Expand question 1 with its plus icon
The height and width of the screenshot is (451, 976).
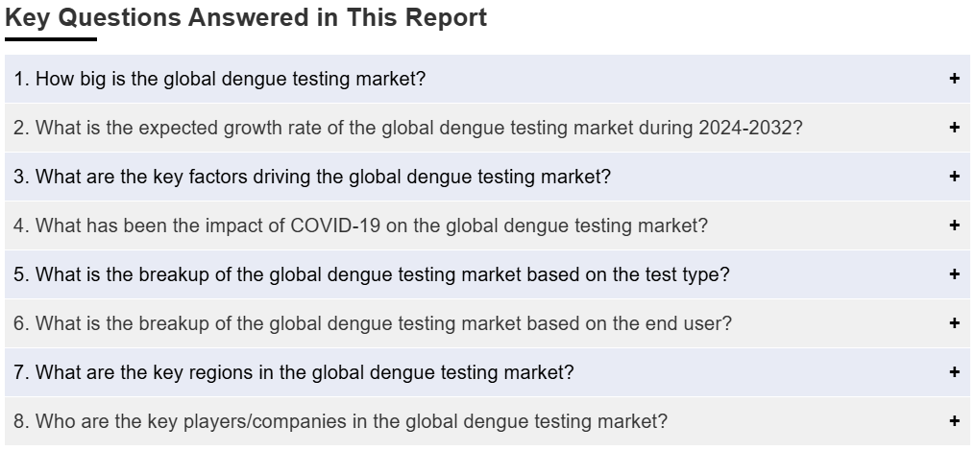click(954, 79)
